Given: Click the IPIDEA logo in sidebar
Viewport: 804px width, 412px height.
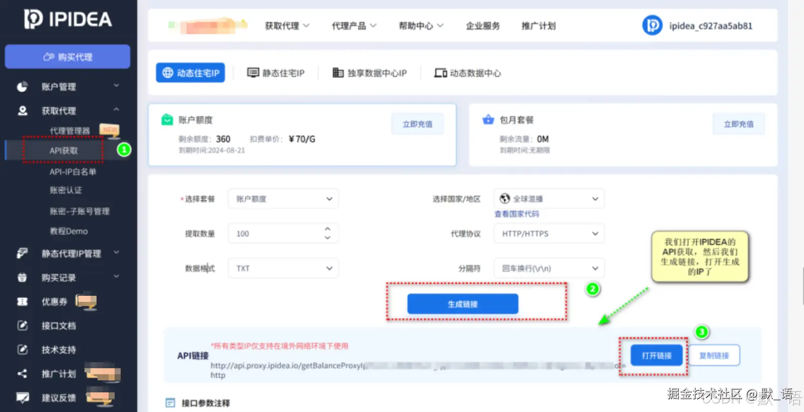Looking at the screenshot, I should [68, 20].
